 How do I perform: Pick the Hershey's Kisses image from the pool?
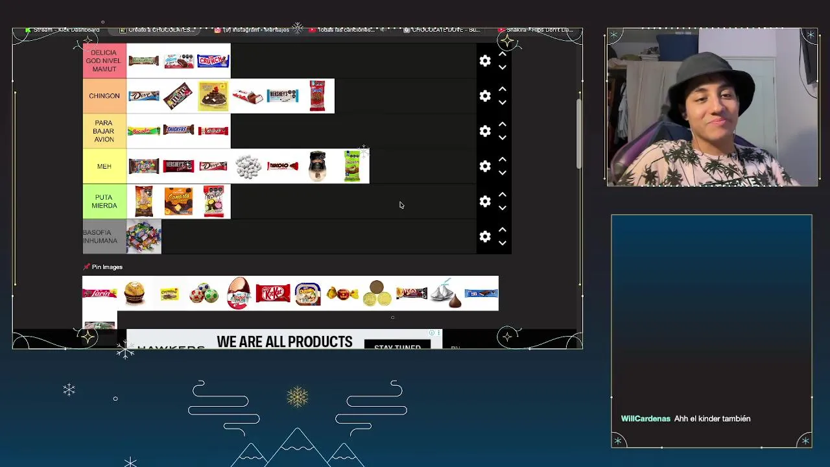pyautogui.click(x=447, y=293)
